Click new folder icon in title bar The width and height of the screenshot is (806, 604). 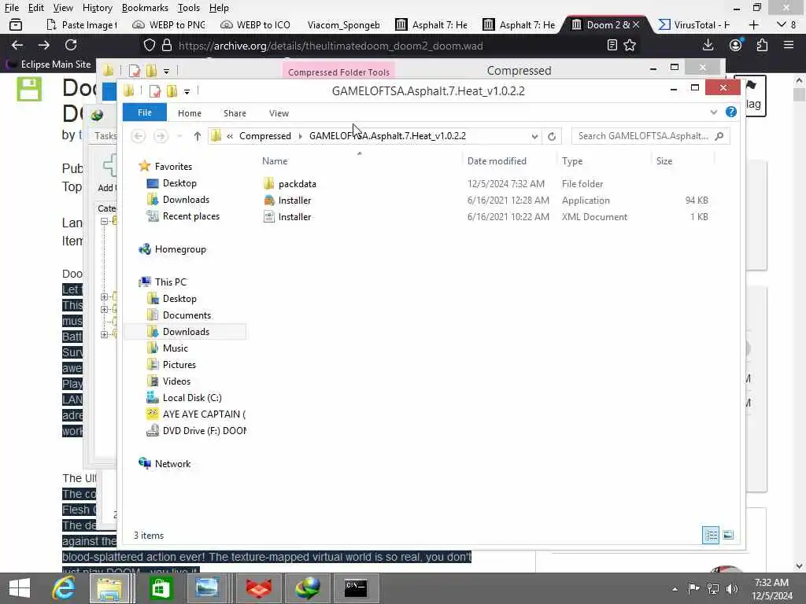click(172, 91)
